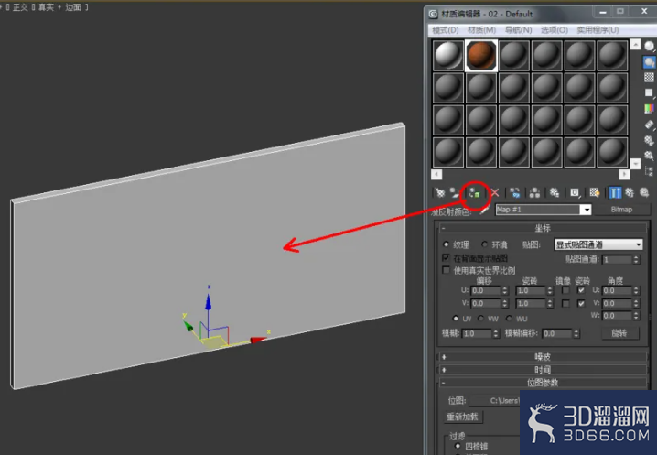Click the Make Preview icon
657x455 pixels.
pyautogui.click(x=649, y=125)
